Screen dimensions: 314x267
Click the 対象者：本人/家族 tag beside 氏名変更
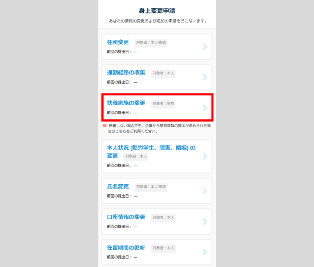pyautogui.click(x=151, y=187)
